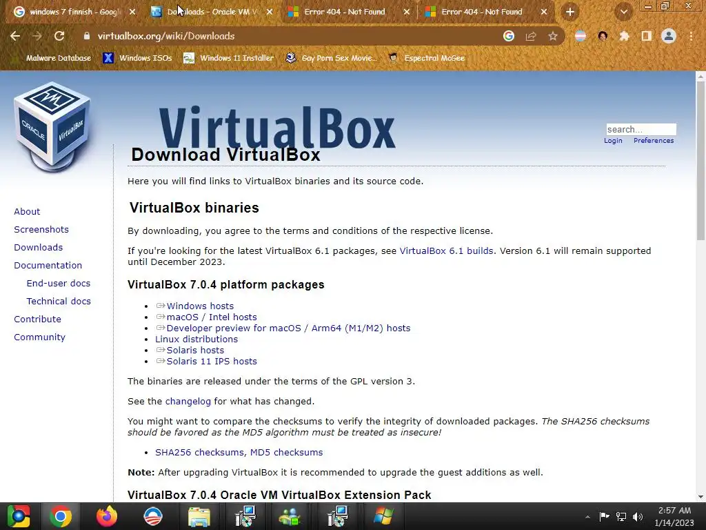Open the Extensions puzzle piece menu
The width and height of the screenshot is (706, 530).
[624, 36]
